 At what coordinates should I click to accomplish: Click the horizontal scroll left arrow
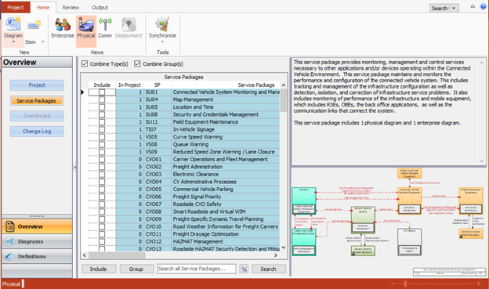[x=85, y=255]
